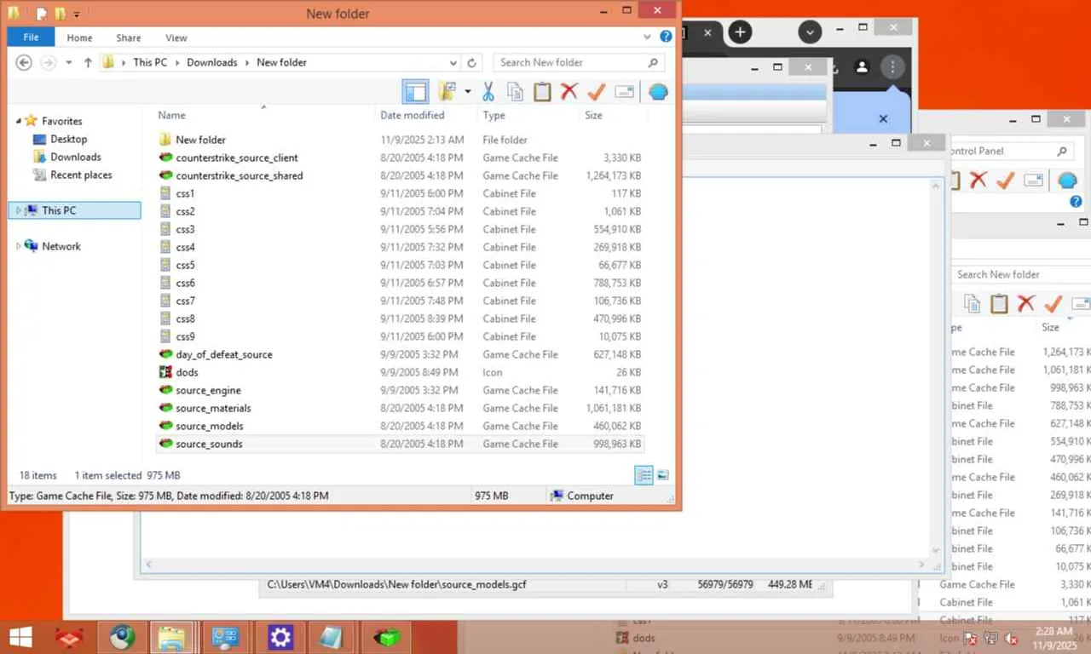1091x654 pixels.
Task: Toggle the preview pane layout button in New folder toolbar
Action: [415, 92]
